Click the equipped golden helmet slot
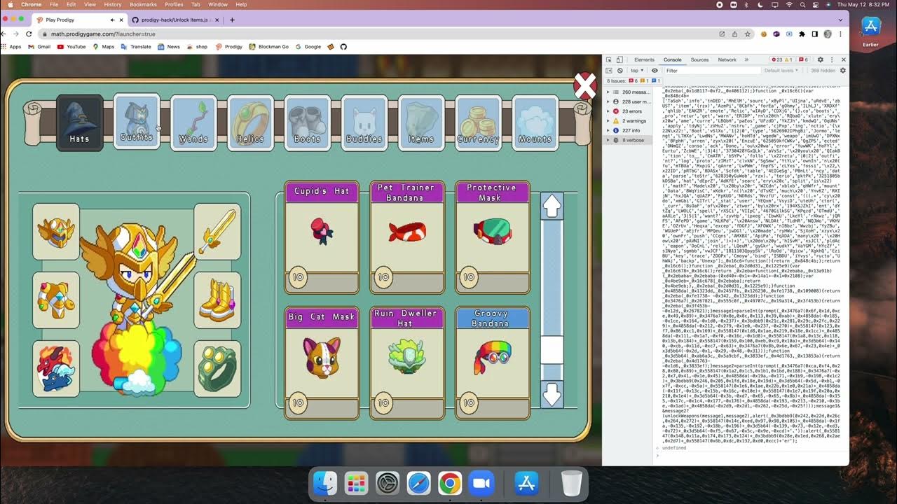897x504 pixels. [56, 231]
